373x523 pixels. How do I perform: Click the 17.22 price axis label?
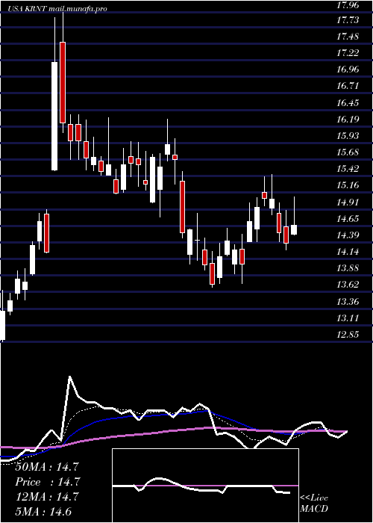[348, 53]
